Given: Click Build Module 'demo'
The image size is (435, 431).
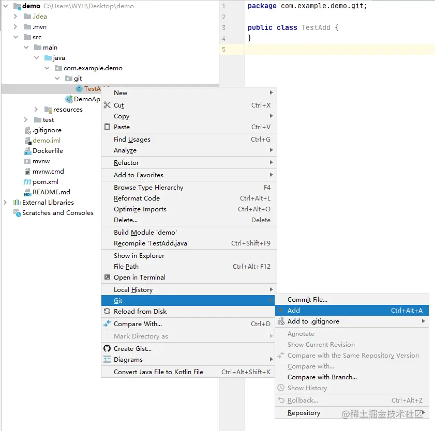Looking at the screenshot, I should (x=189, y=232).
